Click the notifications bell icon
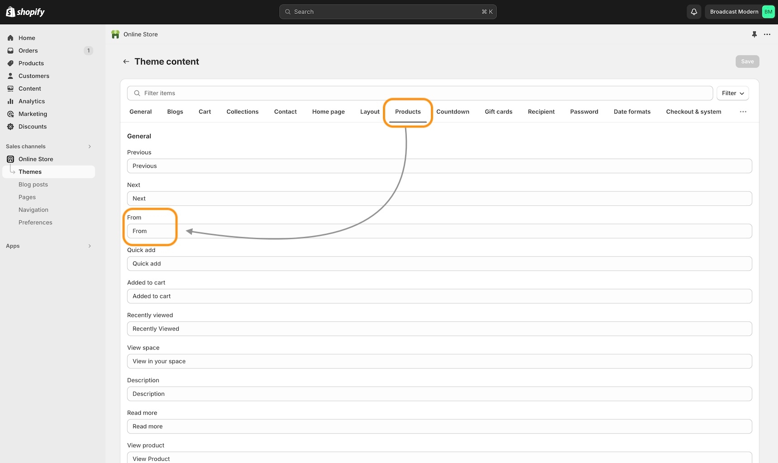 point(693,12)
